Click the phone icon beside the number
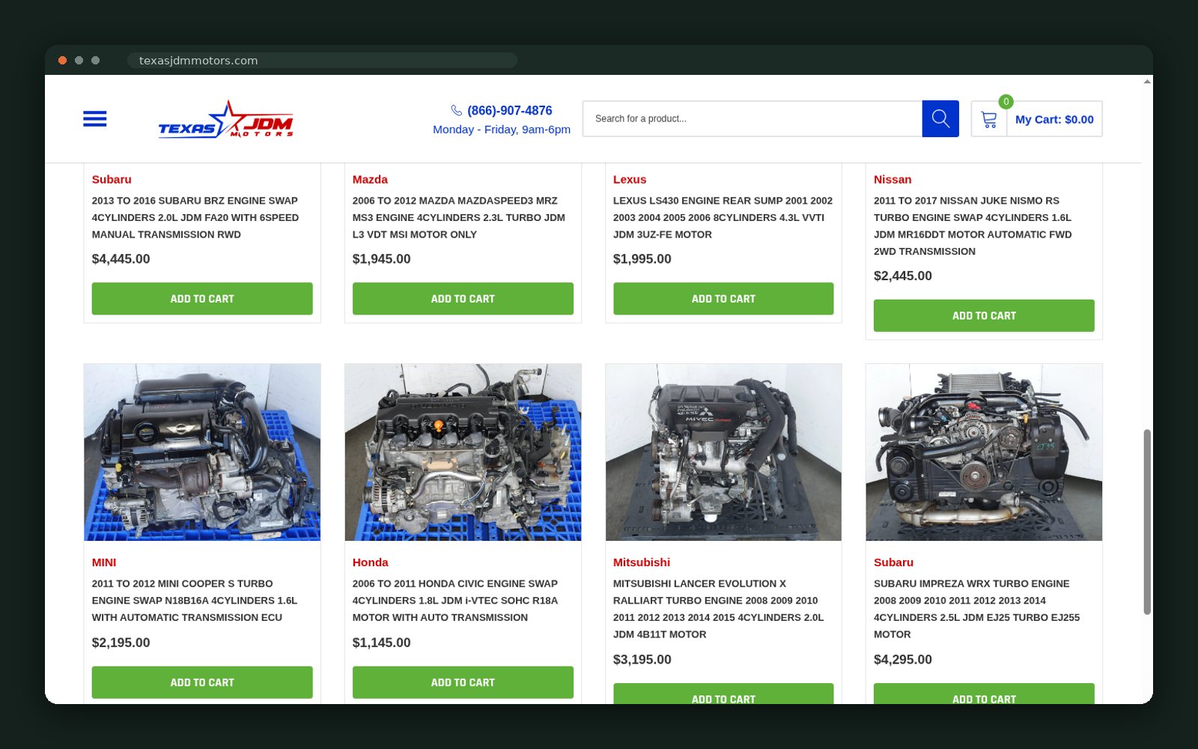The image size is (1198, 749). click(456, 110)
